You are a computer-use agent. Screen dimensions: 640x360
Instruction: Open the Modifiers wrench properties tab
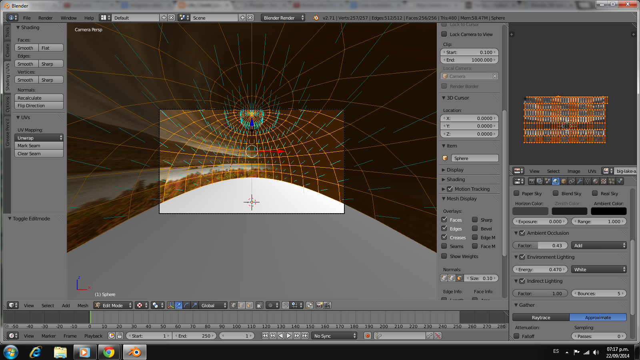point(580,181)
